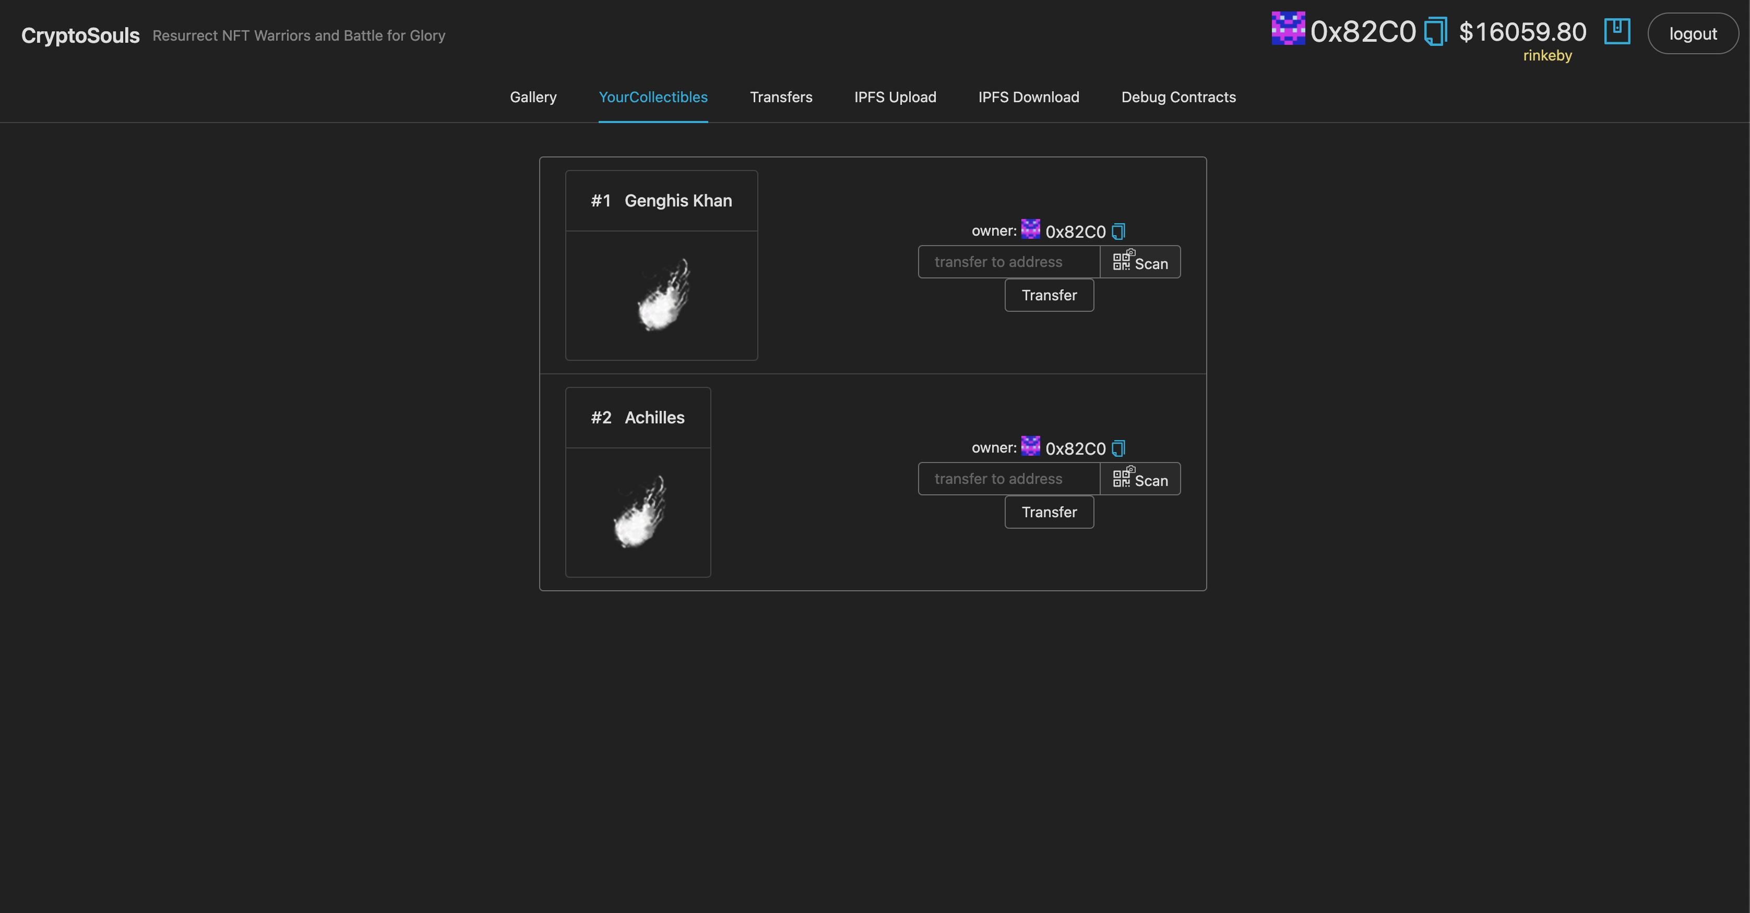1750x913 pixels.
Task: Transfer the Achilles collectible
Action: pyautogui.click(x=1049, y=512)
